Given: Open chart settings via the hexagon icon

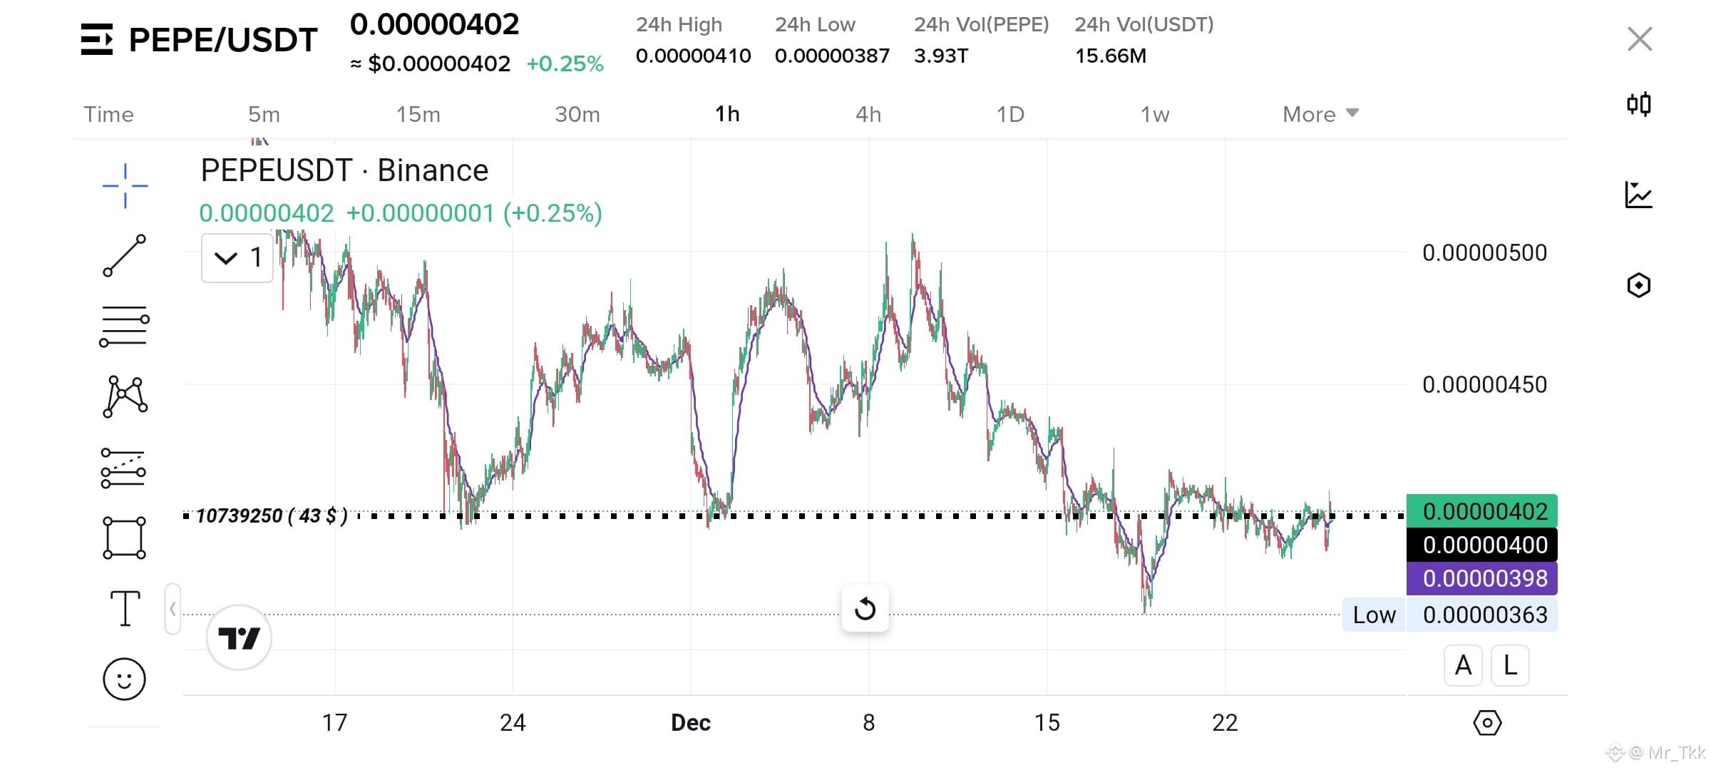Looking at the screenshot, I should (1639, 284).
